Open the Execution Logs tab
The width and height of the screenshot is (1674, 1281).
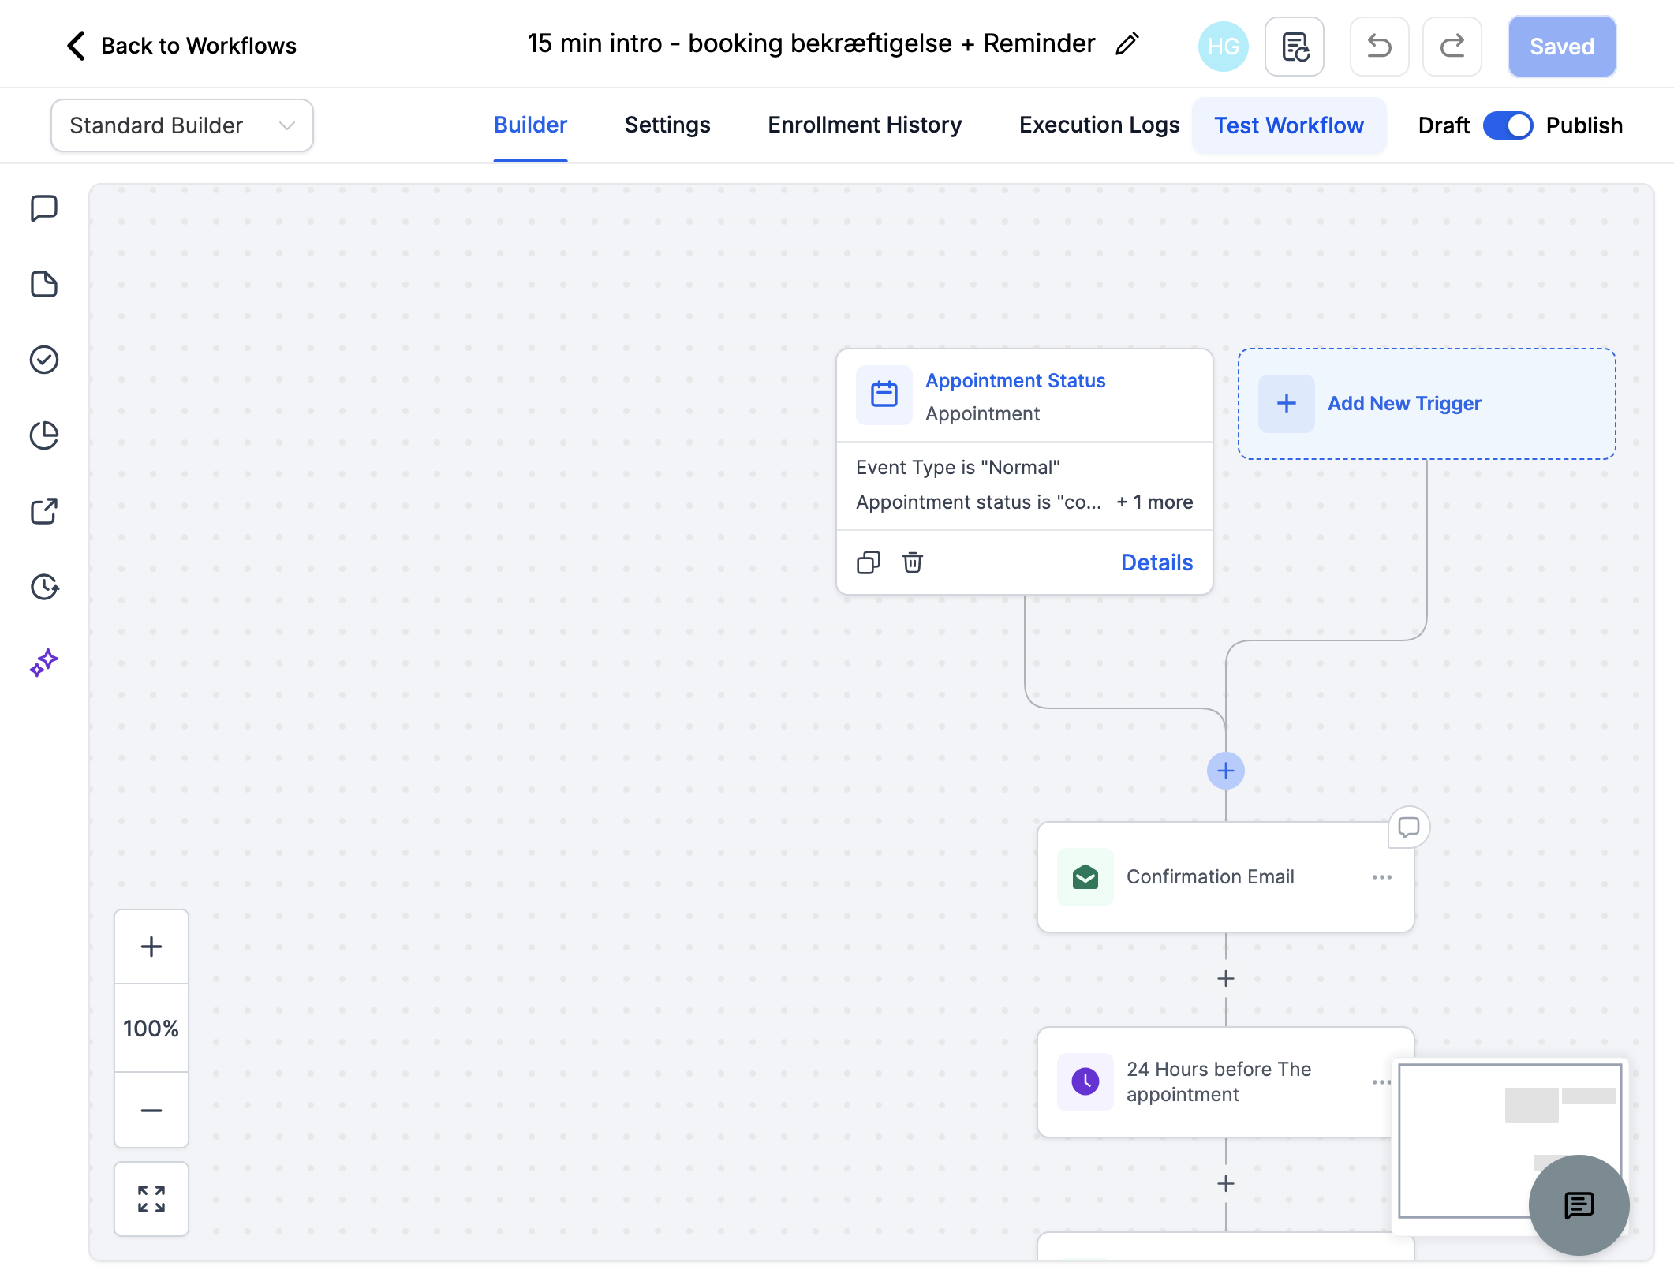point(1099,125)
